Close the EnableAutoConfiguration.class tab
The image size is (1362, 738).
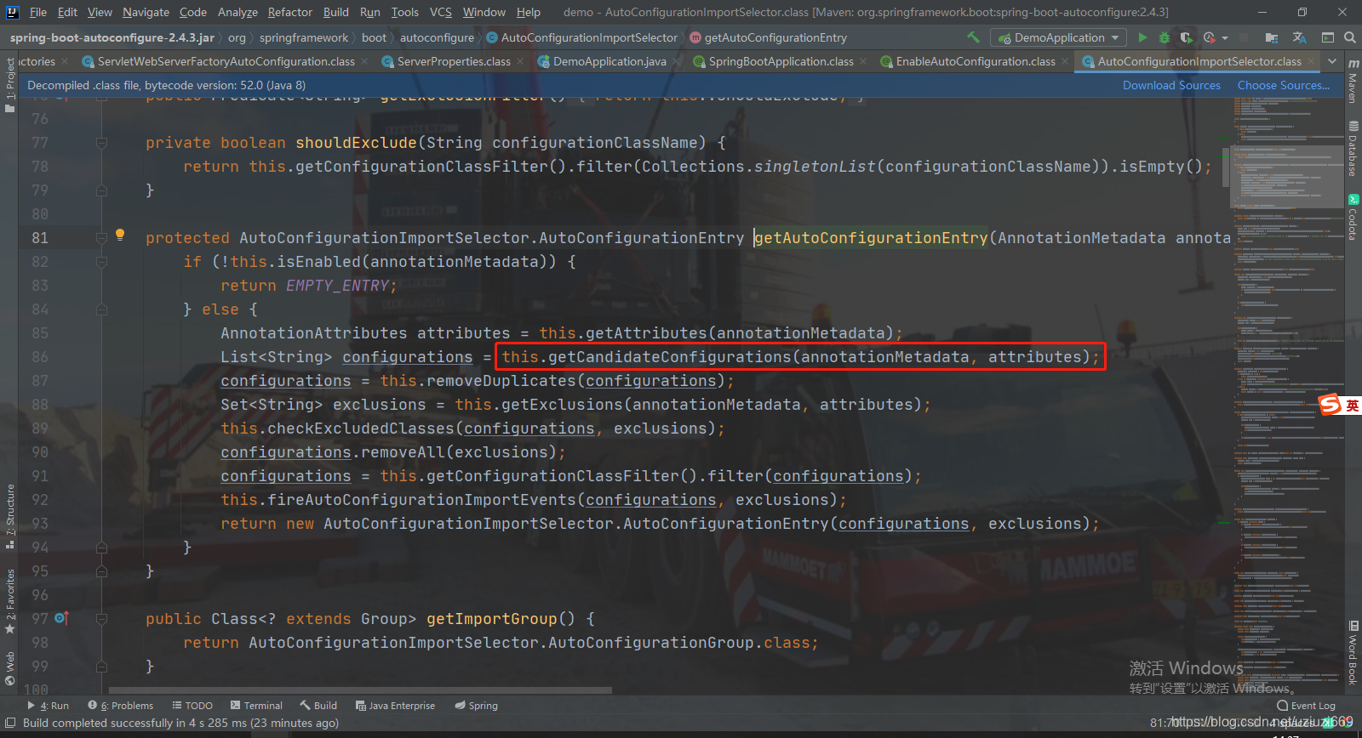coord(1065,61)
